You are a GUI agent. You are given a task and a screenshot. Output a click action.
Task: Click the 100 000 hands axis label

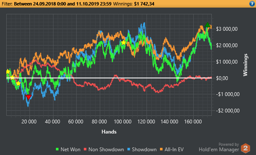(x=123, y=122)
